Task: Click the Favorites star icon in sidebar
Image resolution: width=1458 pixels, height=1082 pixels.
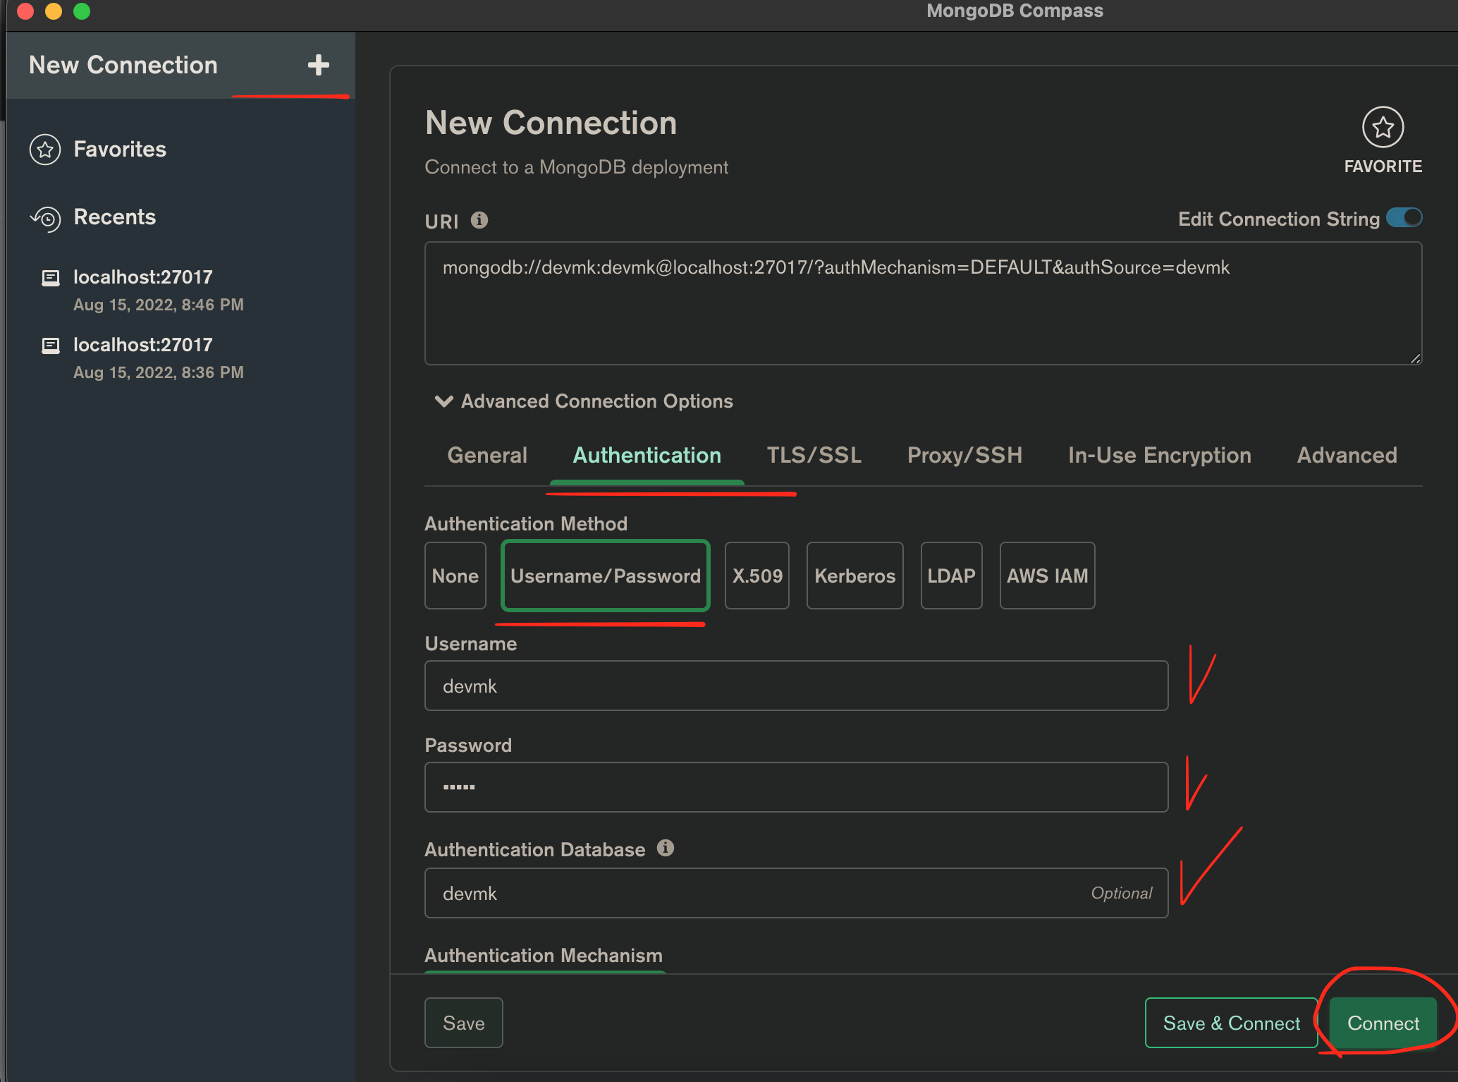Action: (45, 150)
